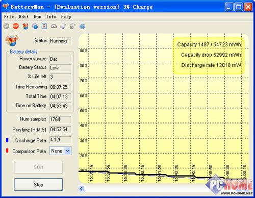Open the Help menu

coord(66,17)
